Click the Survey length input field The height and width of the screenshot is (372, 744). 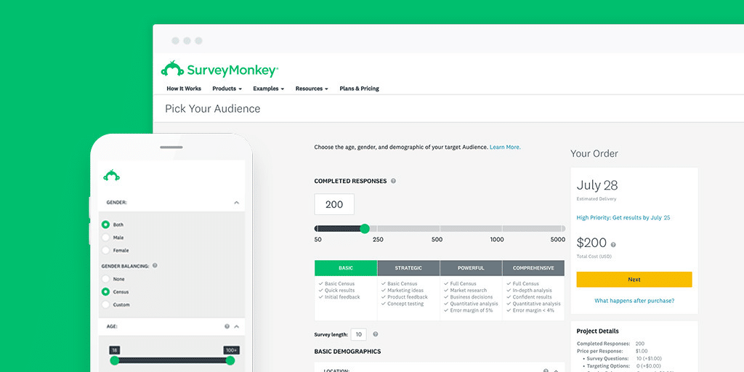pos(358,334)
